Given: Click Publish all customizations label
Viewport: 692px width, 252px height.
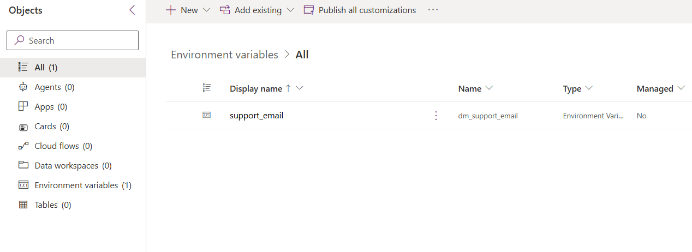Looking at the screenshot, I should pos(367,10).
